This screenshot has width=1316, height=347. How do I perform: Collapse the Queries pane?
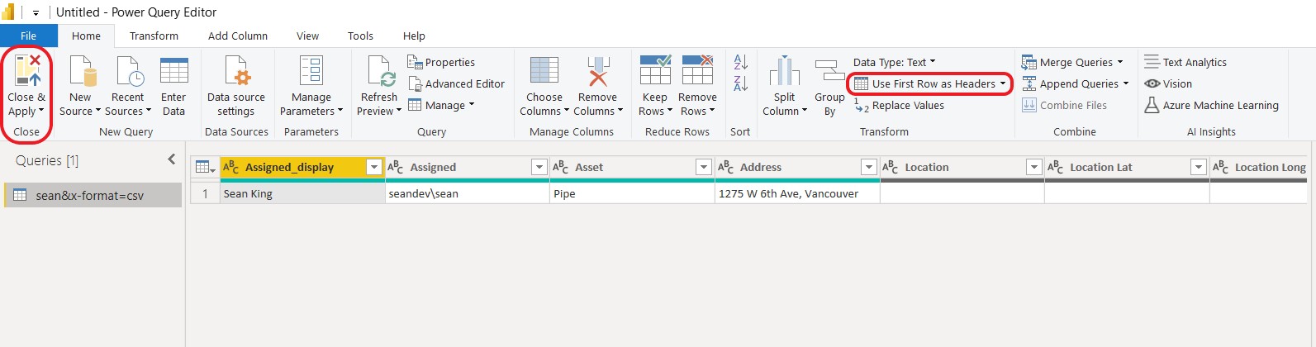(172, 159)
